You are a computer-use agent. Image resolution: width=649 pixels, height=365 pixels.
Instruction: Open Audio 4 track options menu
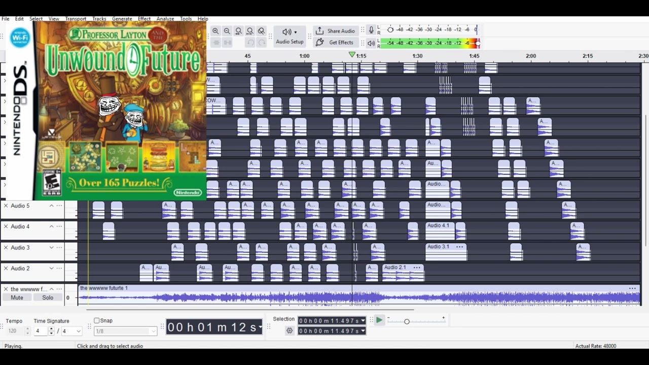(59, 227)
